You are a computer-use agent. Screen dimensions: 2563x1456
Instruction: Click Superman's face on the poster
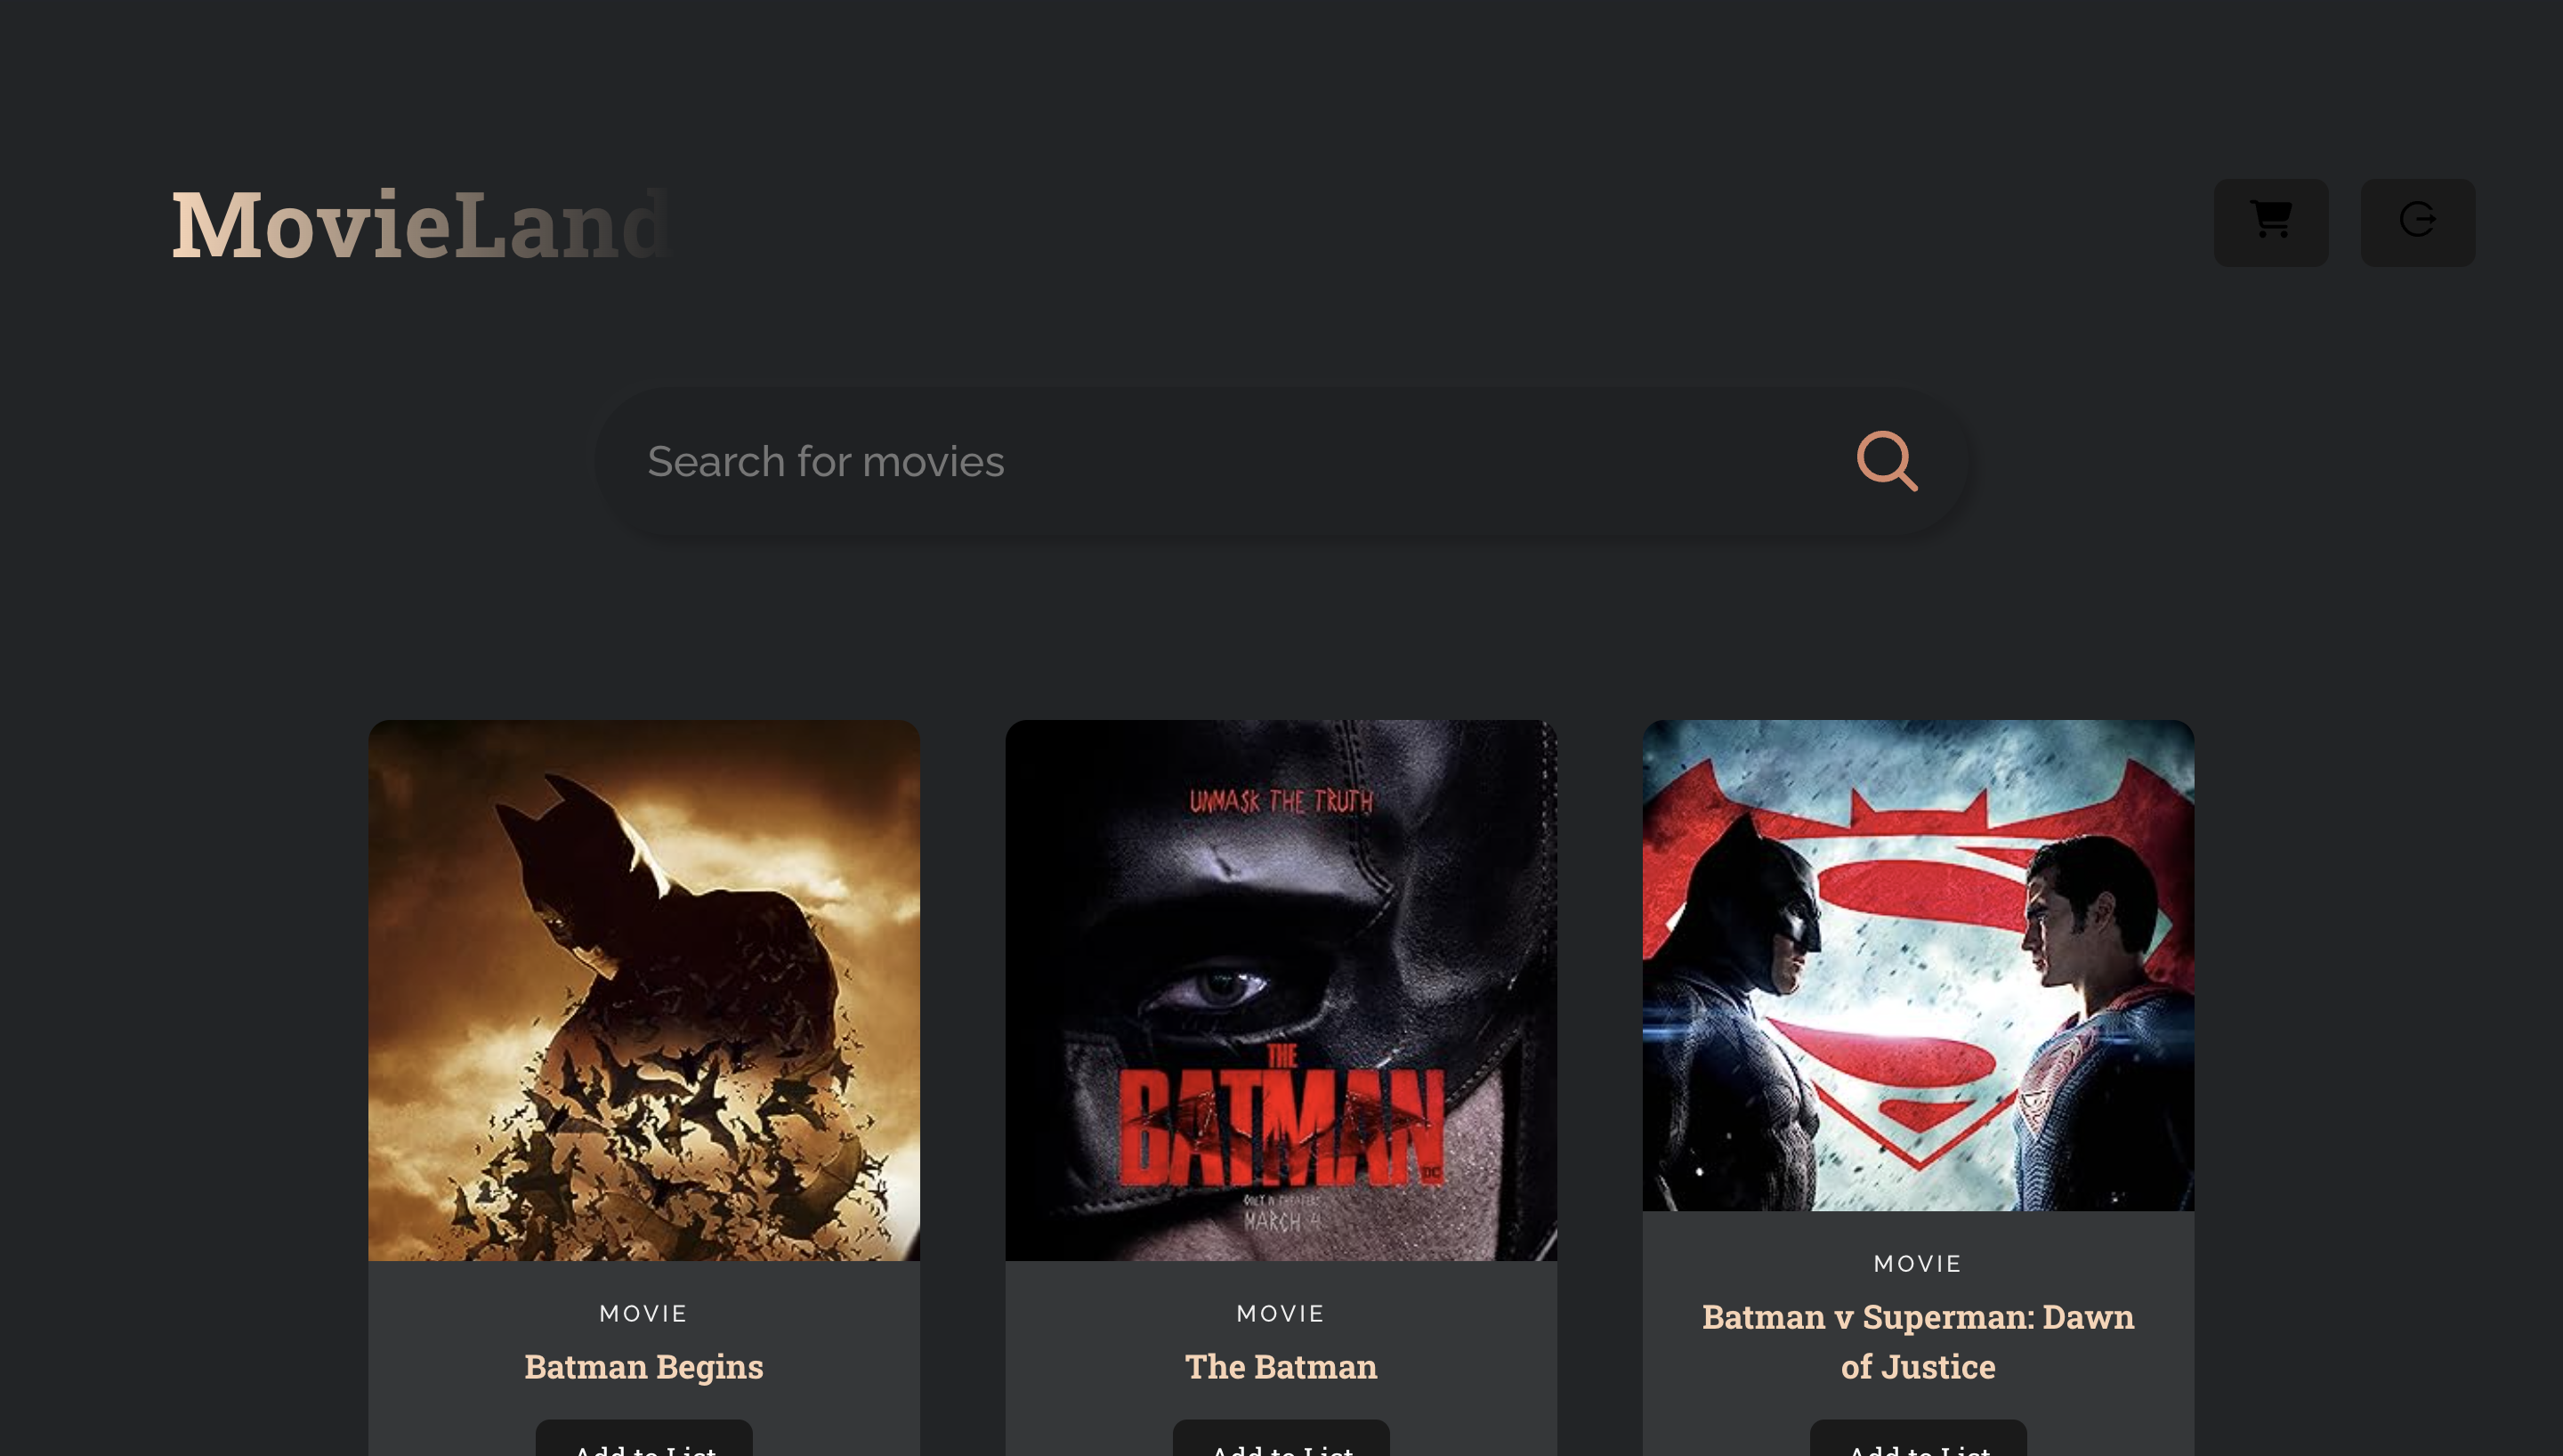click(2059, 925)
